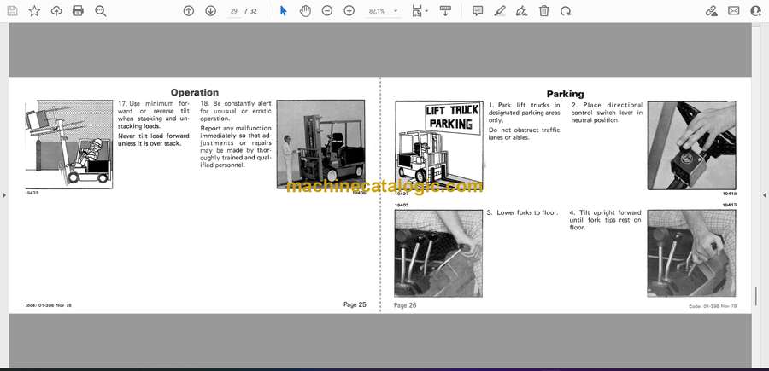Expand the left navigation pane arrow

[x=4, y=195]
